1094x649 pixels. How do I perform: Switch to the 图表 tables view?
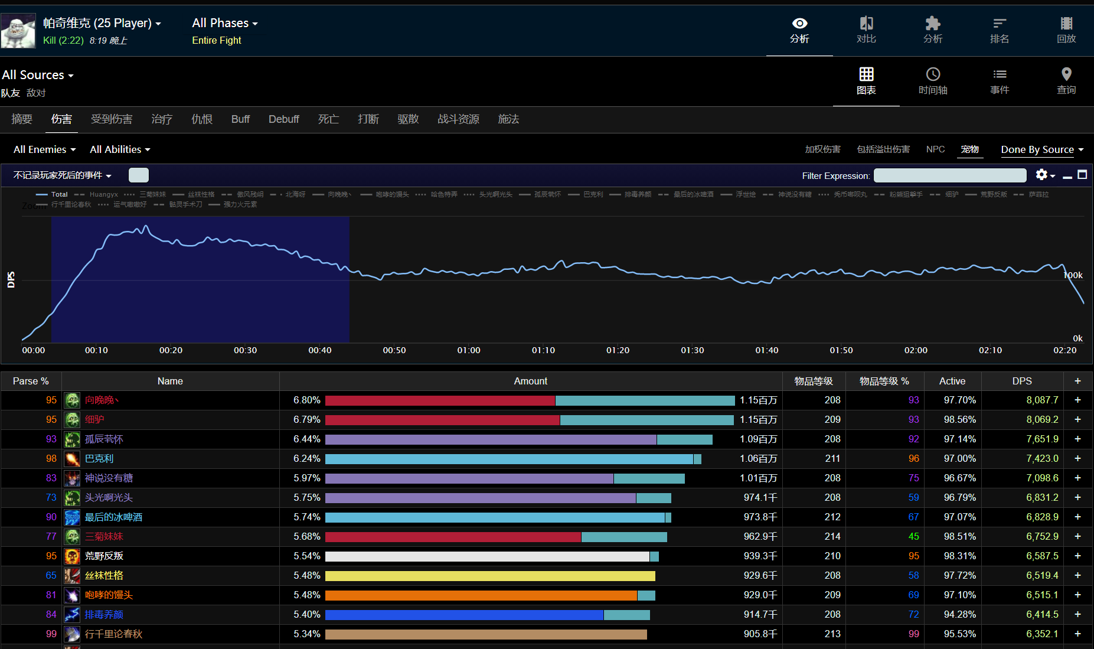[x=866, y=81]
